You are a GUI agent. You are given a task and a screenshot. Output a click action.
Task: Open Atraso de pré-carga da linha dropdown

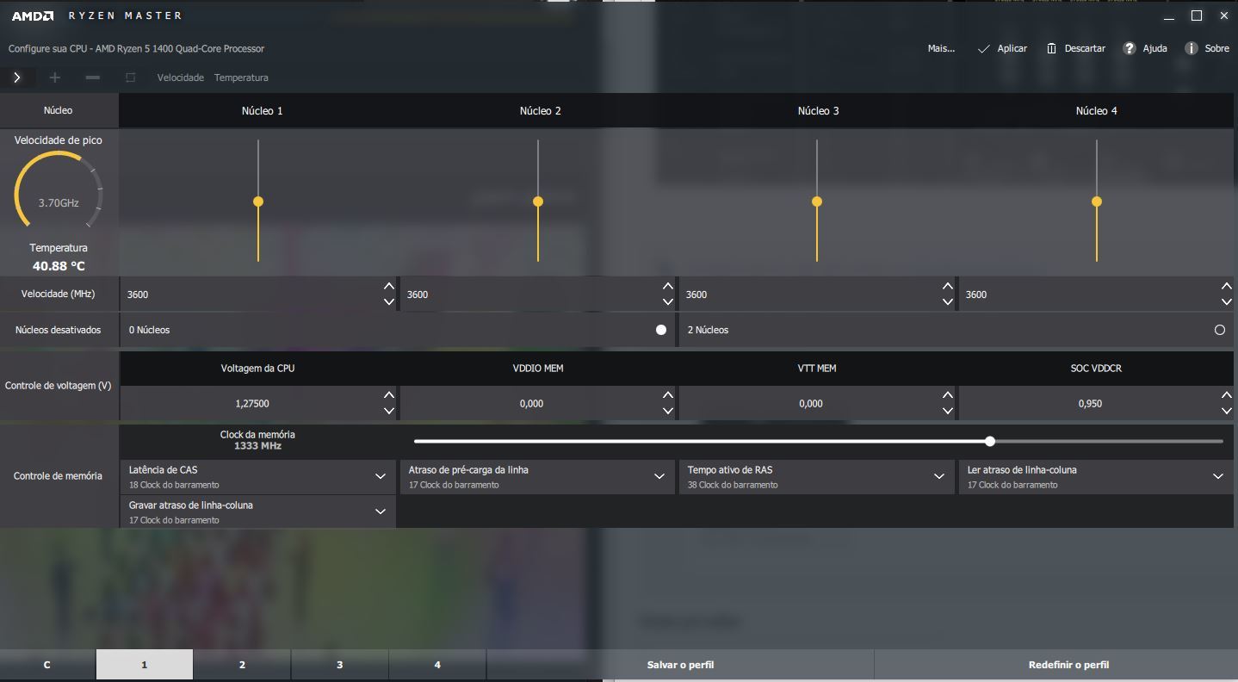coord(537,476)
